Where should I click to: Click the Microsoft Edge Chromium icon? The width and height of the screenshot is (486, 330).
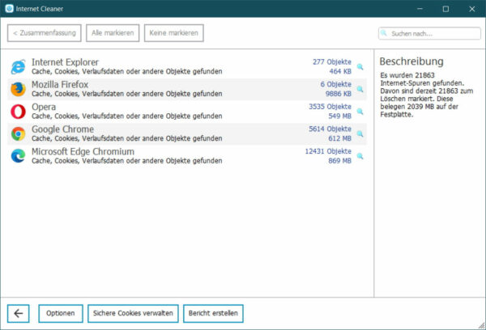coord(18,156)
